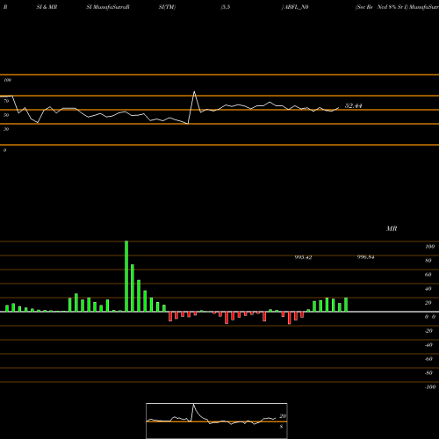The height and width of the screenshot is (439, 439).
Task: Click the price label 995.42
Action: click(303, 257)
